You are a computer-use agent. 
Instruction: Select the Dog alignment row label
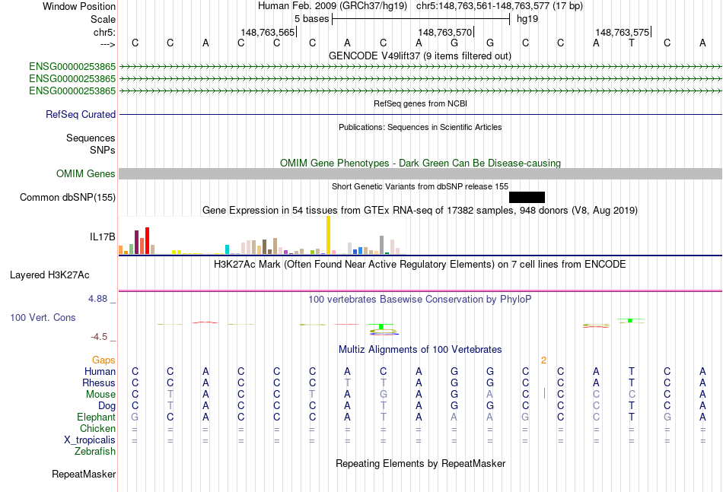coord(107,406)
